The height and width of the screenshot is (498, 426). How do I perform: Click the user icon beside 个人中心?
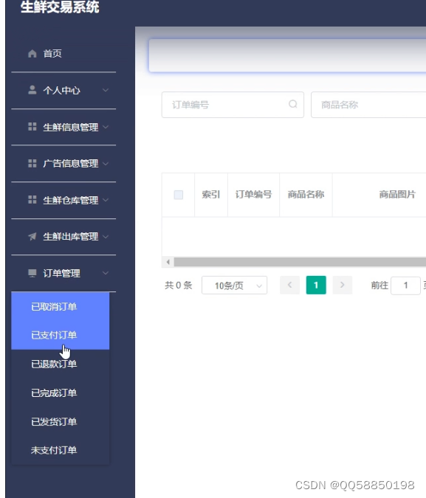(x=32, y=90)
